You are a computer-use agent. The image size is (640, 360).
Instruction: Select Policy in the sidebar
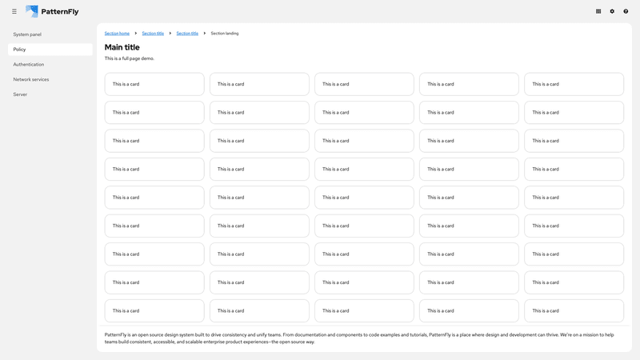coord(20,50)
